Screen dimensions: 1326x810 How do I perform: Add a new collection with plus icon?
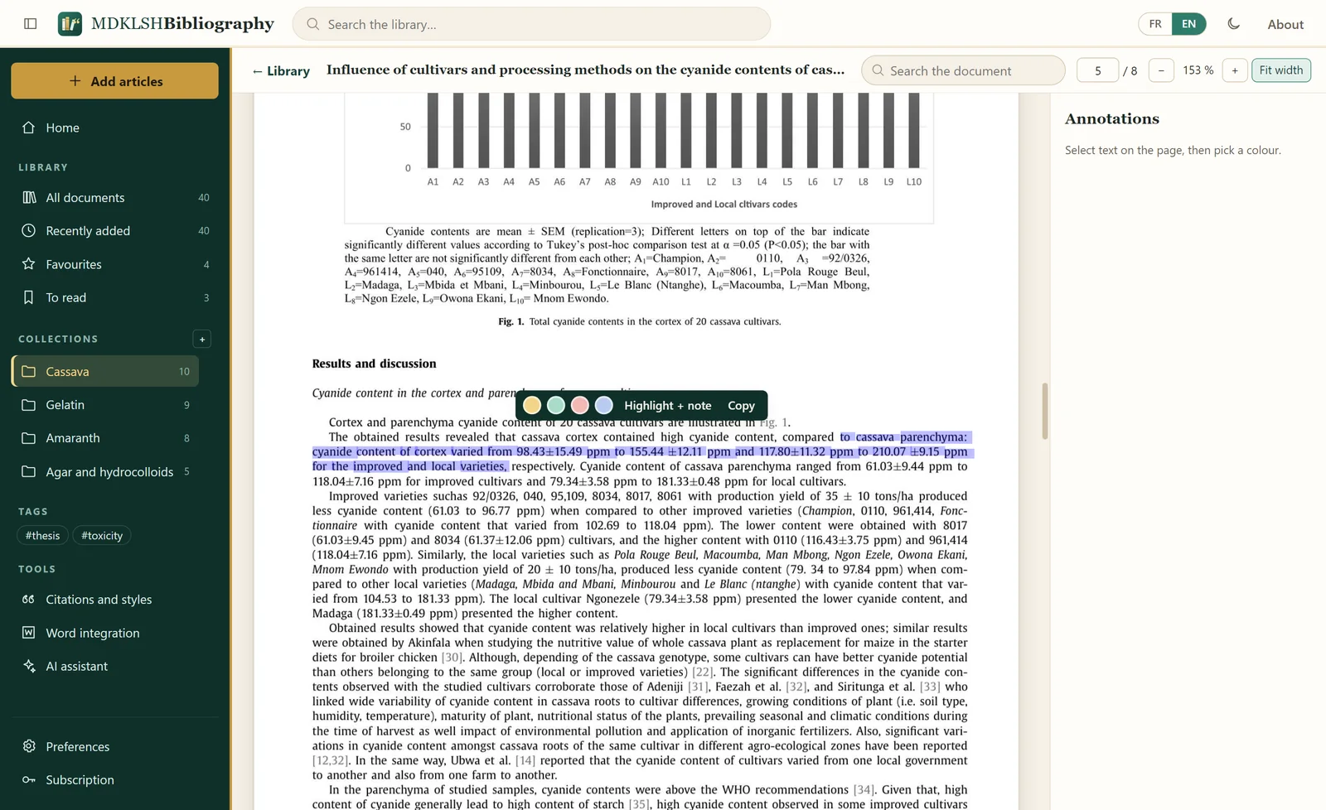click(x=201, y=339)
